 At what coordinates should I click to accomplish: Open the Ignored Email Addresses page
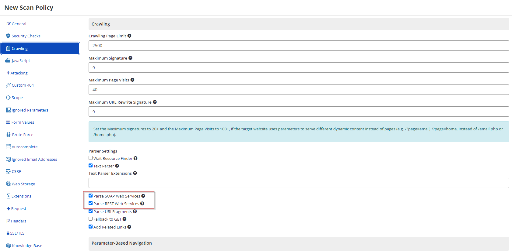pyautogui.click(x=34, y=159)
